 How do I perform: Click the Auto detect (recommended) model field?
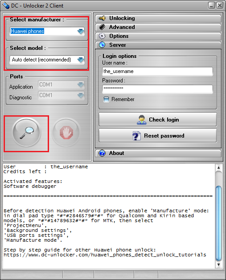coord(47,60)
